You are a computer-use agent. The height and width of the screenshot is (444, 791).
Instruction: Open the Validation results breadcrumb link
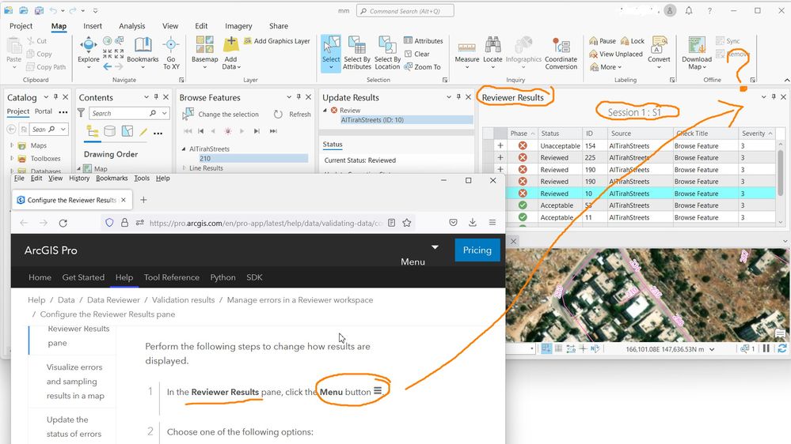pyautogui.click(x=183, y=300)
